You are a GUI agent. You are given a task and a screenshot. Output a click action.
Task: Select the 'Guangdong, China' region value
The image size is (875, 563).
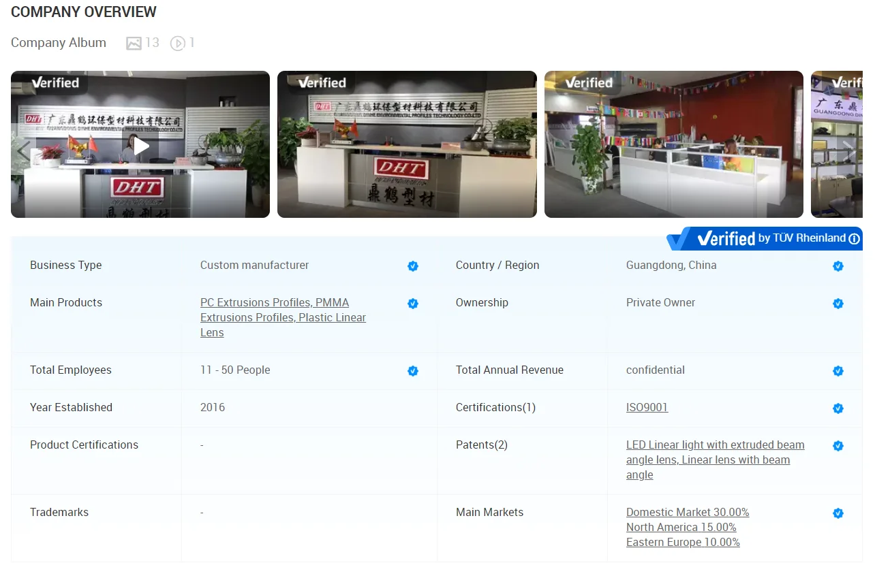coord(671,265)
